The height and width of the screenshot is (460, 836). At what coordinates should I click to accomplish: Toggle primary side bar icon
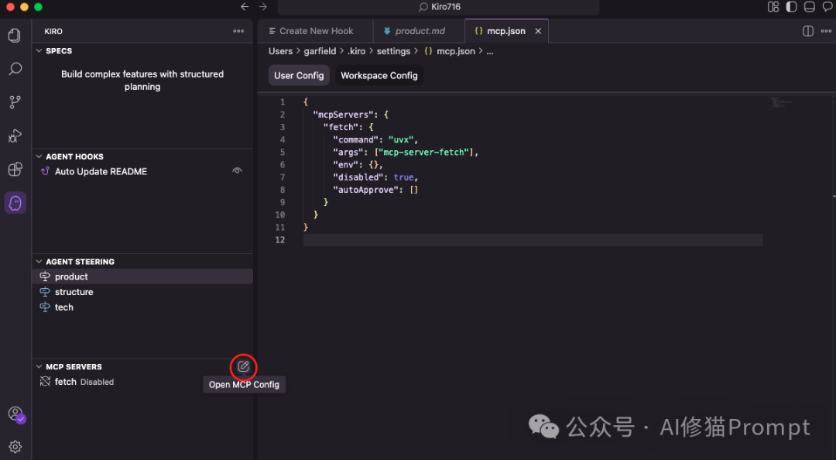pos(791,7)
